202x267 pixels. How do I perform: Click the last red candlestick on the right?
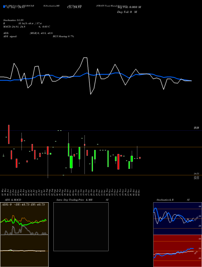tap(140, 158)
